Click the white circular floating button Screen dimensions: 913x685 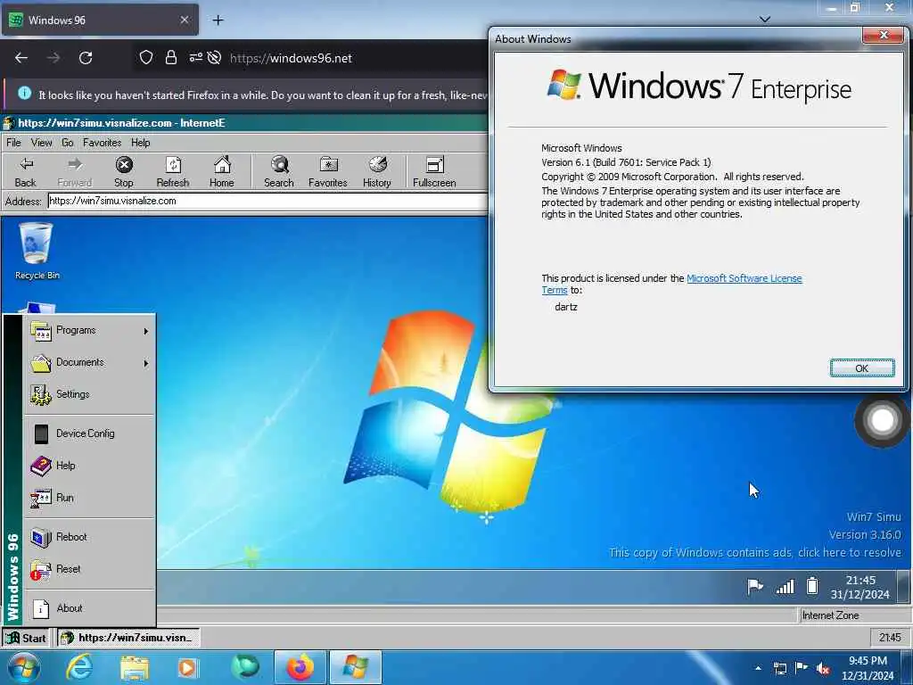(882, 420)
